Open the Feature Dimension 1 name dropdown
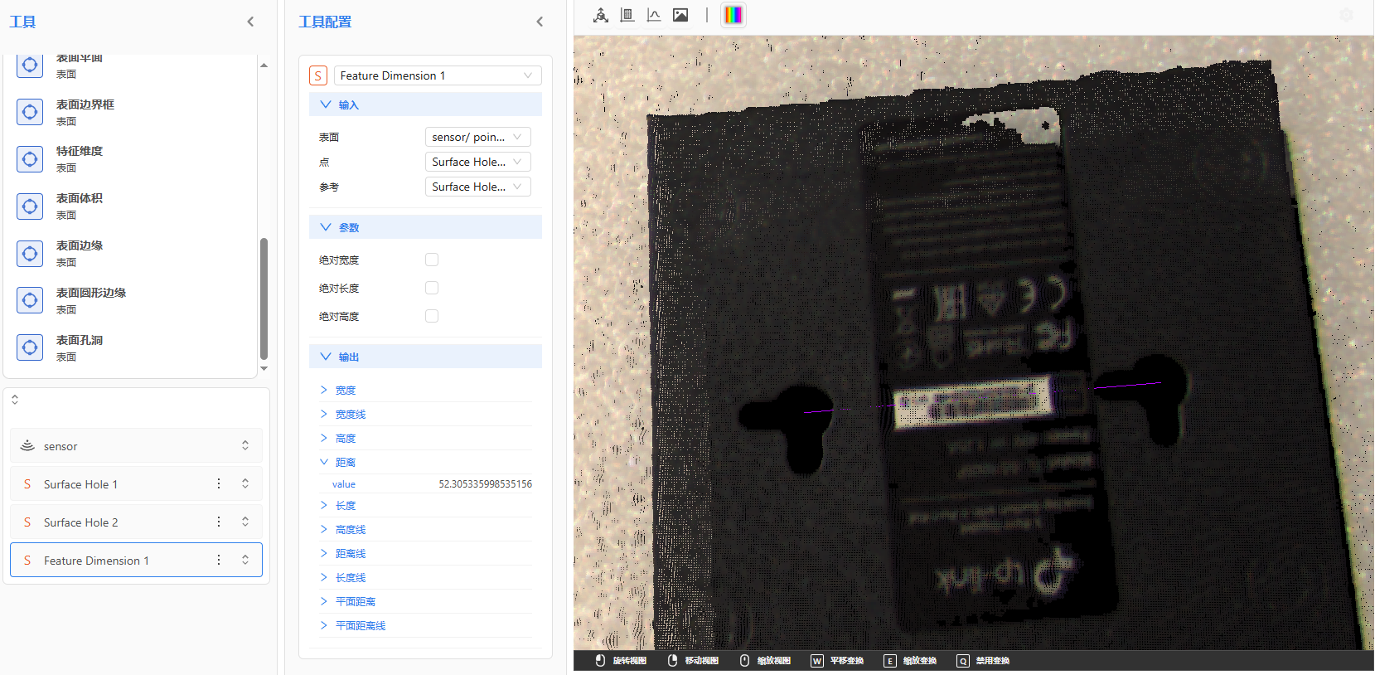The height and width of the screenshot is (675, 1375). (x=438, y=75)
